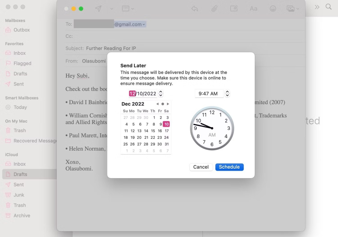Open the recipient options for the gmail address
338x237 pixels.
click(x=144, y=24)
